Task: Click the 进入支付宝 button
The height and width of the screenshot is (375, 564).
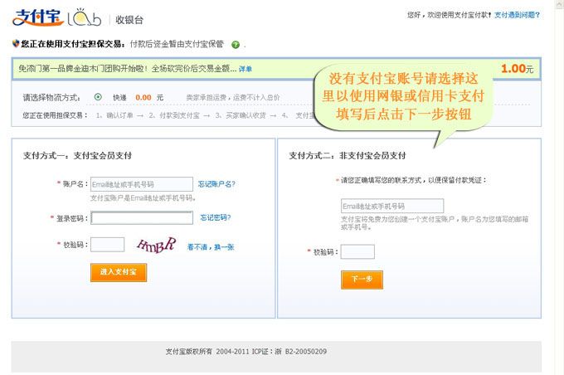Action: coord(119,272)
